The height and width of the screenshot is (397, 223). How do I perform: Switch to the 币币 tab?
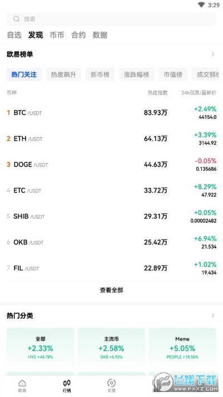pyautogui.click(x=57, y=35)
